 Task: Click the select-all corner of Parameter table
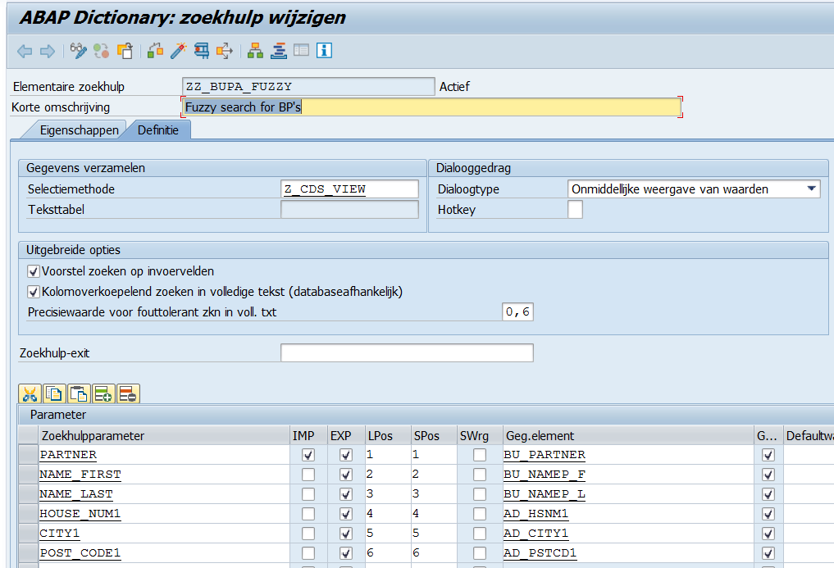click(28, 435)
